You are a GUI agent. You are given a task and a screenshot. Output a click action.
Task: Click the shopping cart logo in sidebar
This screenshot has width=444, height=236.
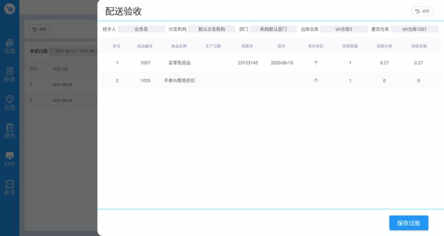click(9, 9)
